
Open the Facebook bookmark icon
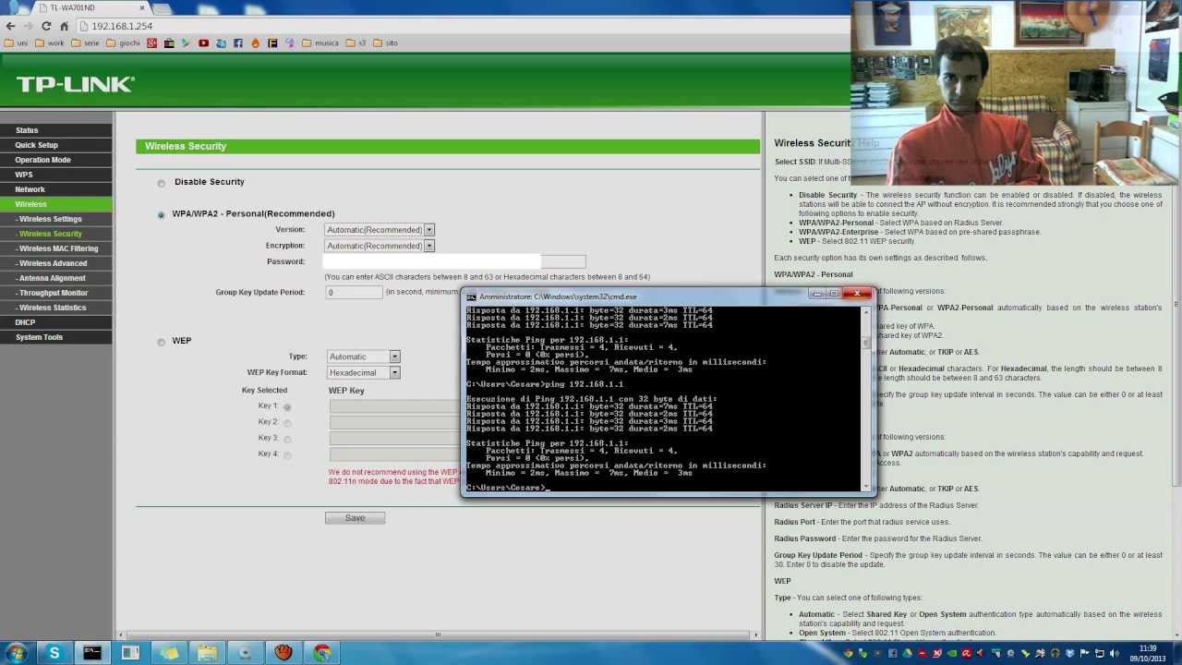coord(238,42)
